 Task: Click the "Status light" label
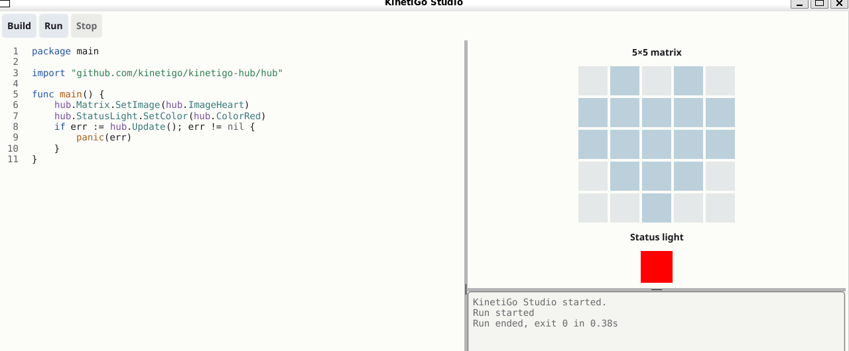(657, 237)
